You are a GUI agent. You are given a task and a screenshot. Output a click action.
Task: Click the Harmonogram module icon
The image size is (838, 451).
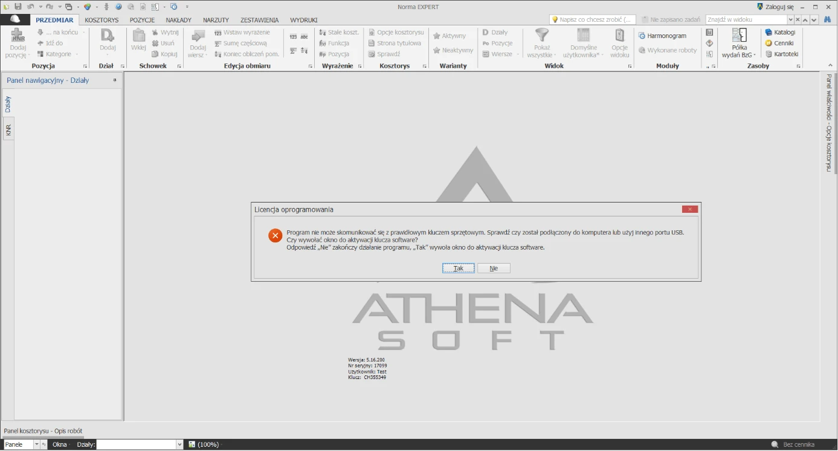pos(642,36)
